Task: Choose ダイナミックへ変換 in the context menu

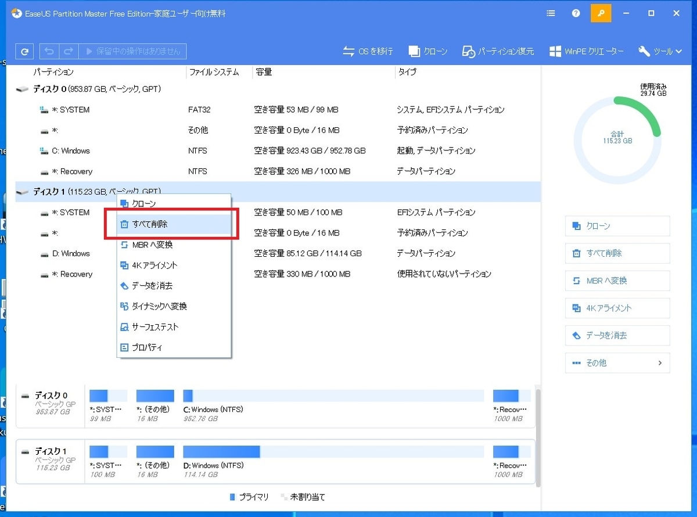Action: point(174,306)
